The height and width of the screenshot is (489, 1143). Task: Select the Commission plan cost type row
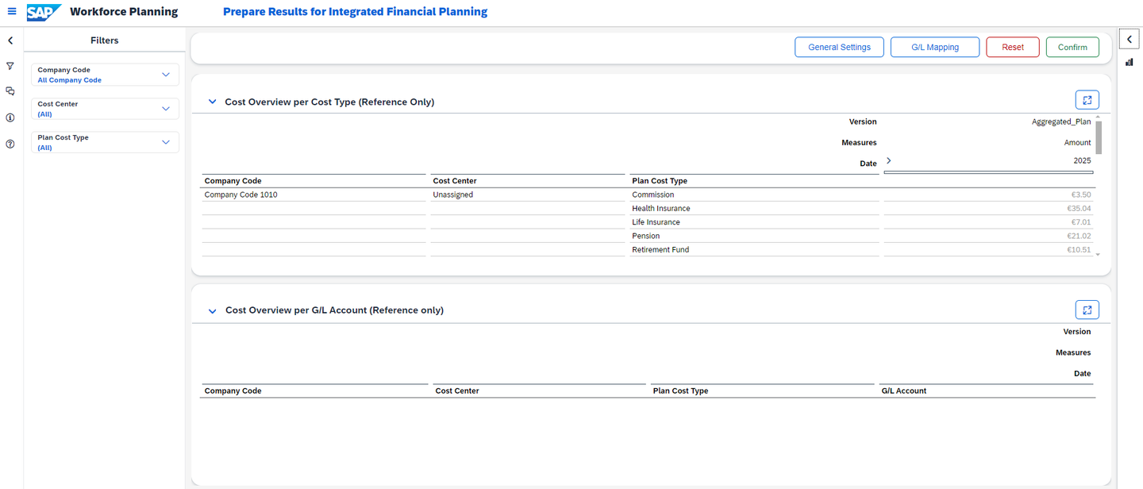point(754,194)
